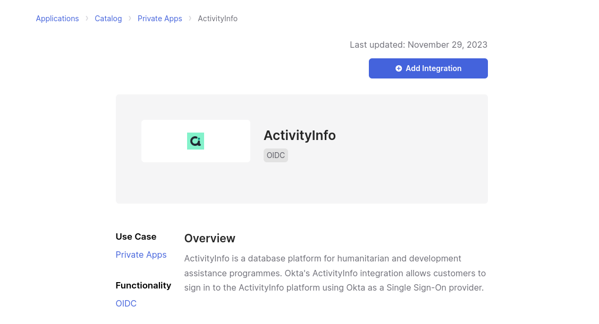599x324 pixels.
Task: Click the Overview heading
Action: [210, 238]
